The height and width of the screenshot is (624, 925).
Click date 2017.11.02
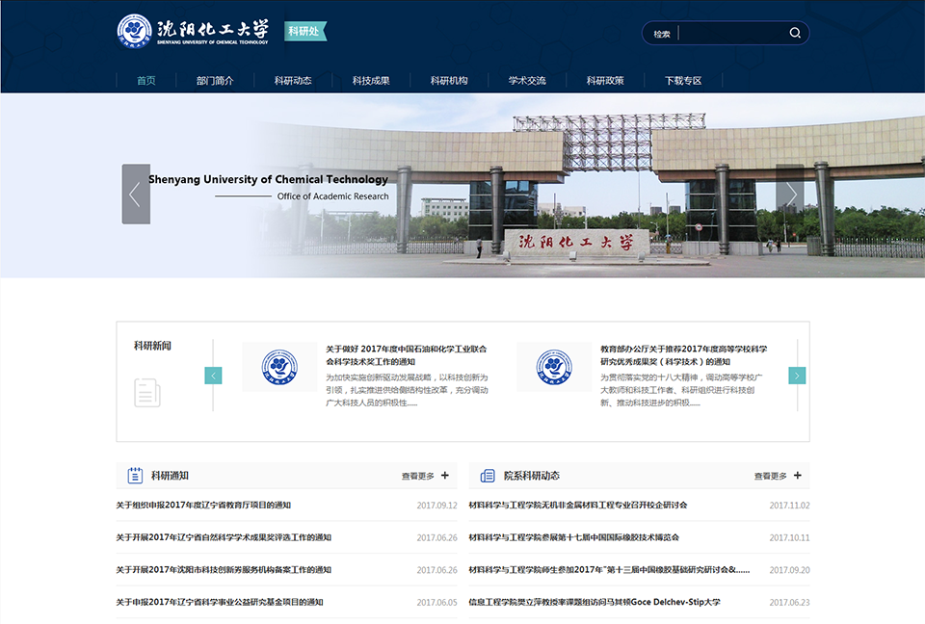click(x=790, y=506)
